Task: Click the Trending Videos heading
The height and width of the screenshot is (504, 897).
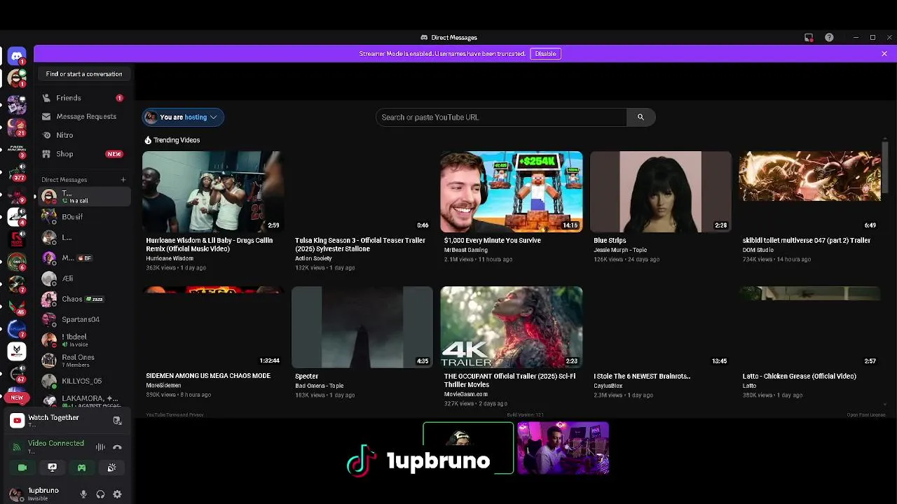Action: [172, 140]
